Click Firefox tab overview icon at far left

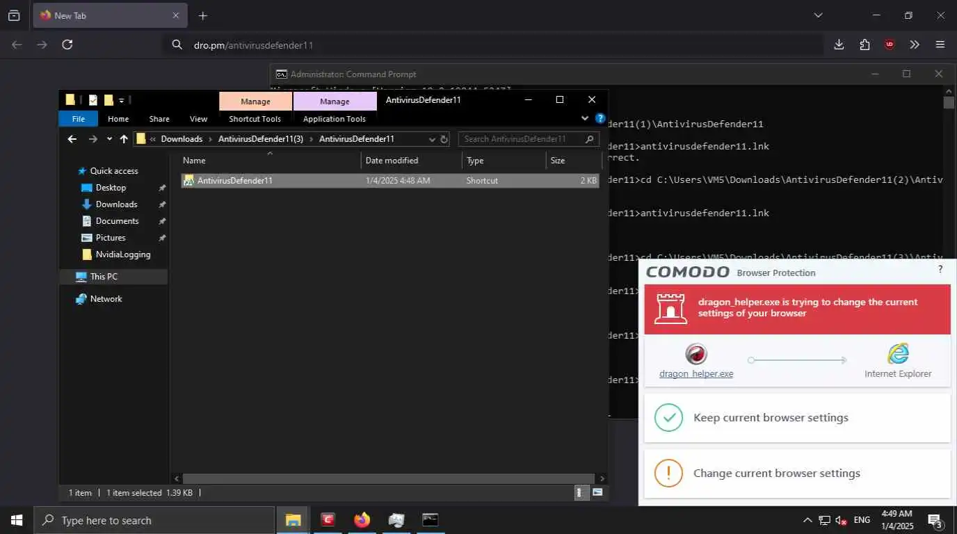click(x=14, y=15)
